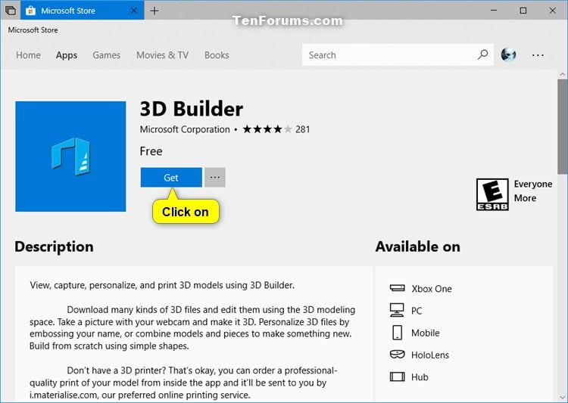
Task: Click the Mobile label
Action: (426, 333)
